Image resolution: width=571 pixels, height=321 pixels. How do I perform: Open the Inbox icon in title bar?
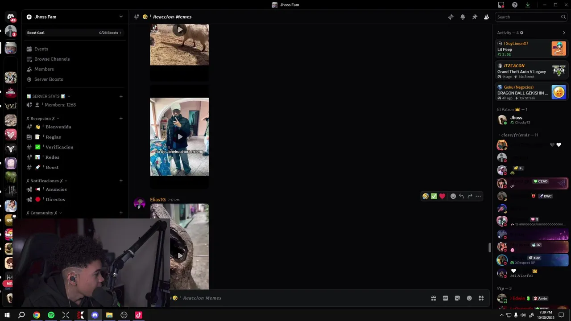[501, 5]
